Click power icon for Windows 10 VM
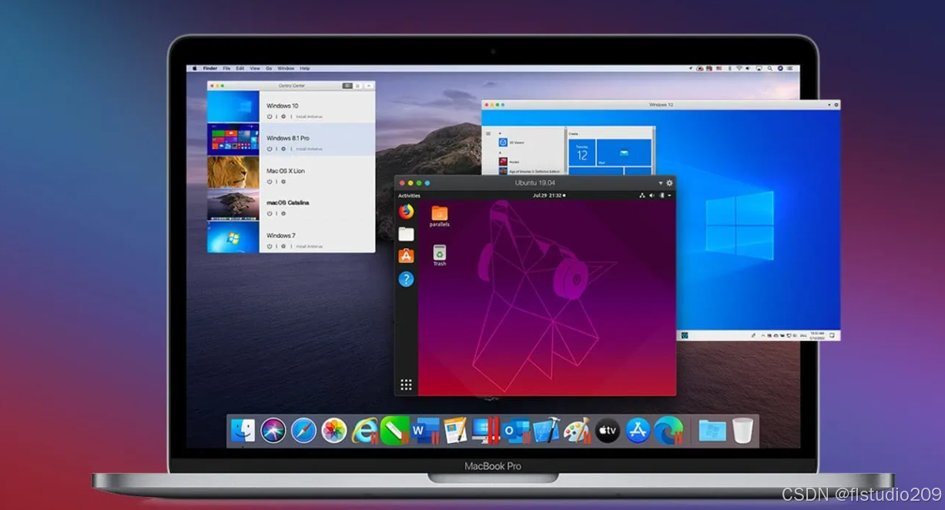The height and width of the screenshot is (510, 945). point(270,117)
